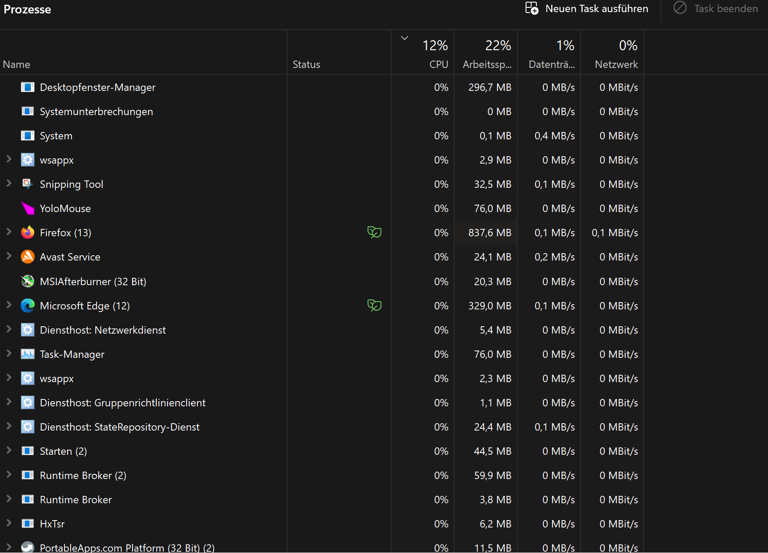The height and width of the screenshot is (553, 768).
Task: Select the YoloMouse pink cursor icon
Action: [27, 208]
